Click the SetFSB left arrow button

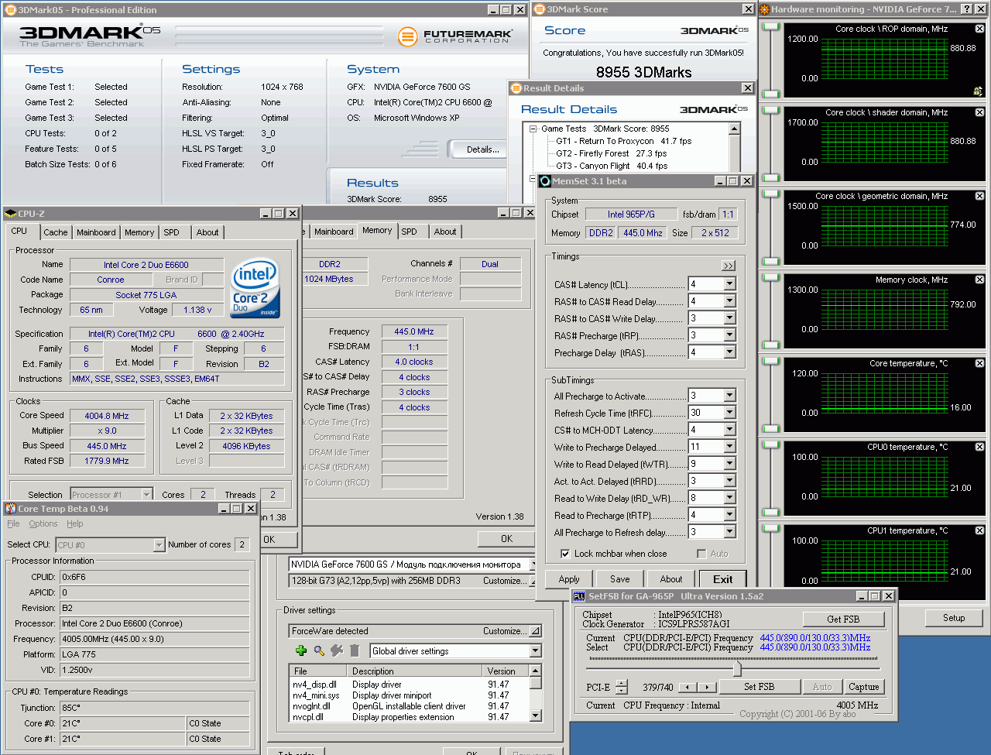687,687
